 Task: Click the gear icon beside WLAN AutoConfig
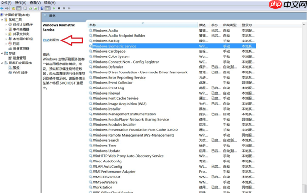(91, 167)
